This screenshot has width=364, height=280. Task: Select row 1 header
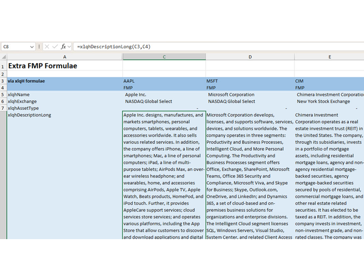tap(3, 66)
